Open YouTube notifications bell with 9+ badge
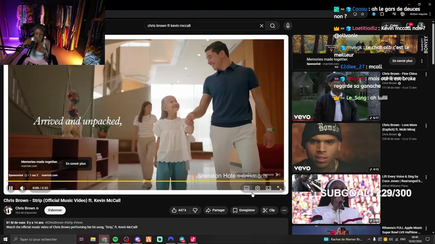This screenshot has width=435, height=244. 408,26
